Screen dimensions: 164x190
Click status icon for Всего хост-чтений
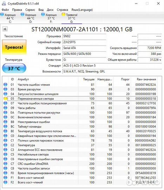5,182
